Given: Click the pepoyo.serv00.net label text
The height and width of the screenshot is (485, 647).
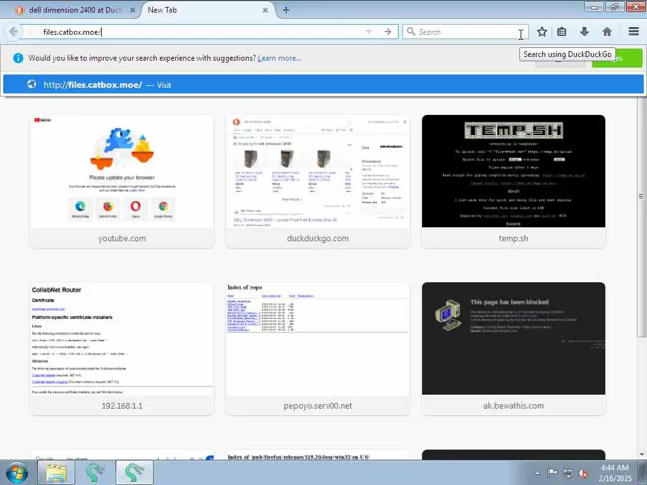Looking at the screenshot, I should (x=318, y=406).
